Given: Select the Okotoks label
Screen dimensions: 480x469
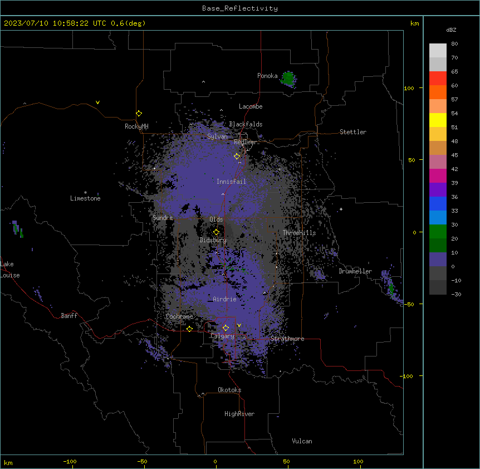Looking at the screenshot, I should click(x=229, y=390).
